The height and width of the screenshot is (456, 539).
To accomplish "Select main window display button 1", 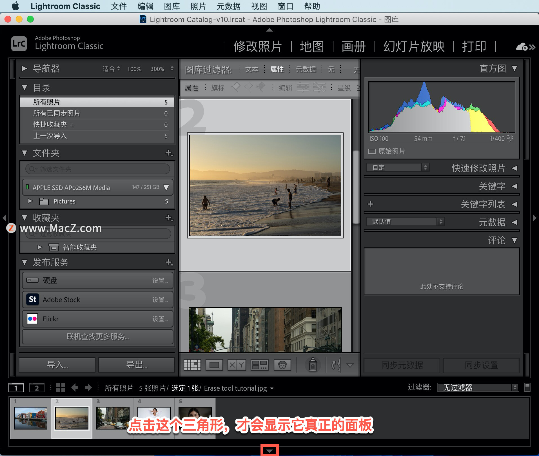I will pos(16,388).
